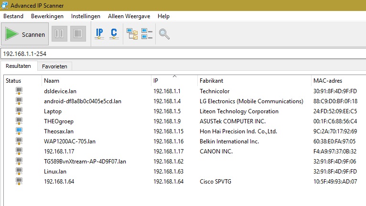Click MAC address 30:91:8F:4D:9F:FD
The height and width of the screenshot is (206, 366).
pos(335,91)
